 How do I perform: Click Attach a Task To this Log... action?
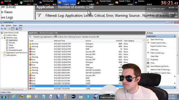pos(160,70)
